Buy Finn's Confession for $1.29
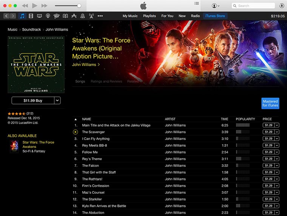287x216 pixels. [x=269, y=186]
